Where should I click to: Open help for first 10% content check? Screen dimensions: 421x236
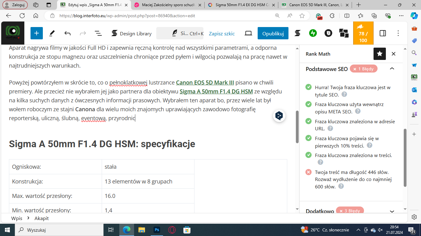click(370, 145)
